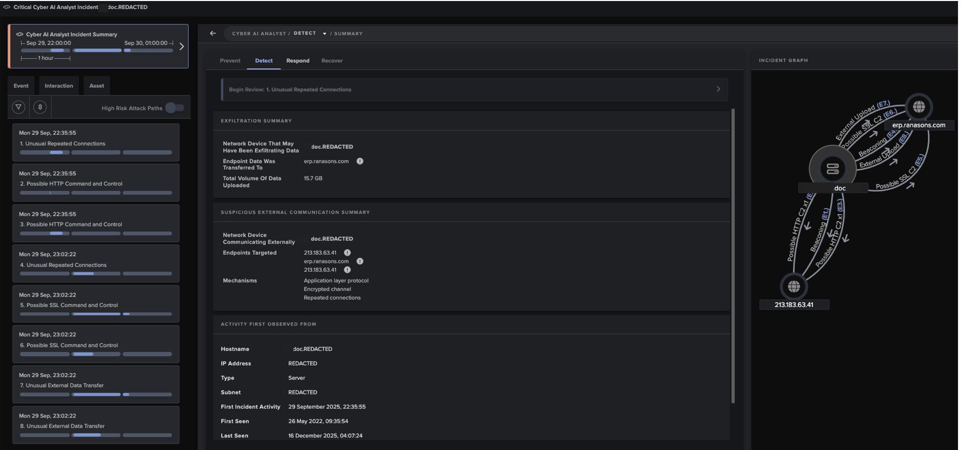
Task: Open the Asset tab in the left panel
Action: [96, 85]
